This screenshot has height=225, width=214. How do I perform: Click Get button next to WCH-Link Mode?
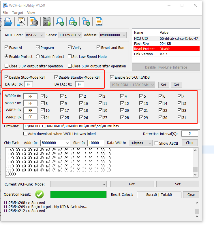pos(132,184)
